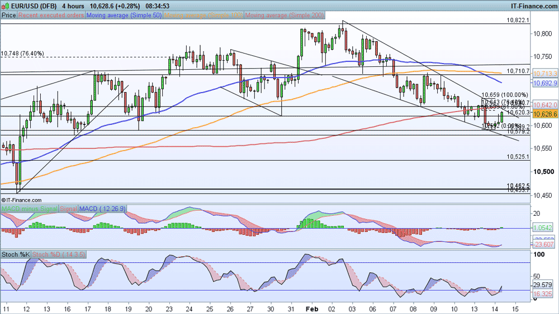Viewport: 559px width, 314px height.
Task: Click the 10,628.6 (+0.28%) price header
Action: click(x=115, y=6)
